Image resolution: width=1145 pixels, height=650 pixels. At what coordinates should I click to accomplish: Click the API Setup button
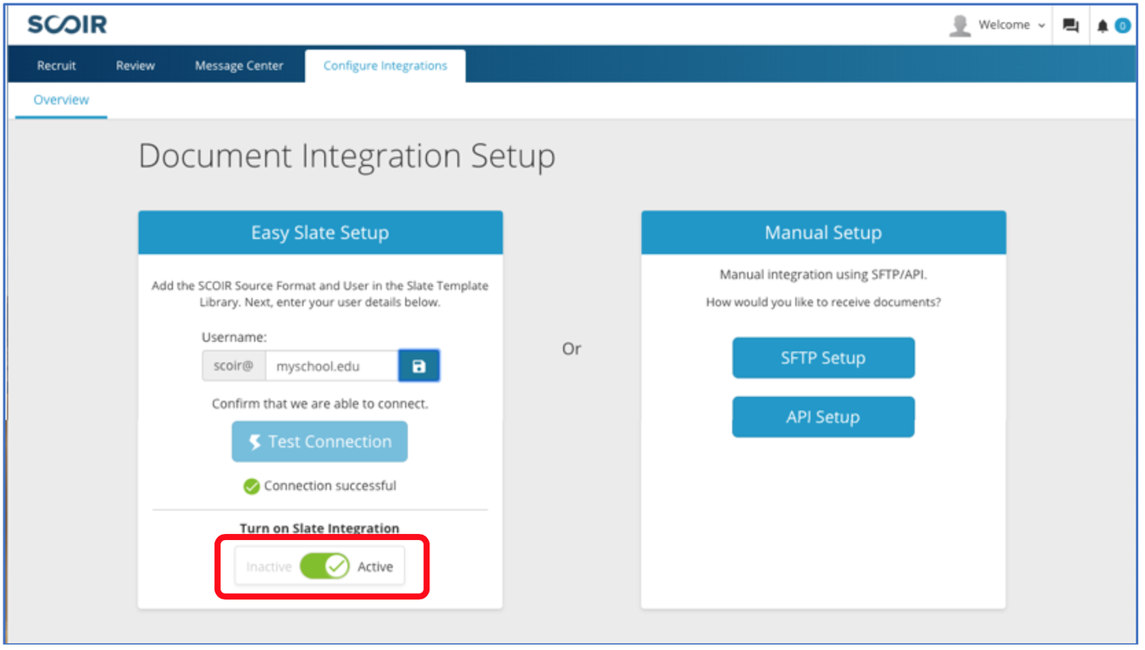tap(823, 417)
